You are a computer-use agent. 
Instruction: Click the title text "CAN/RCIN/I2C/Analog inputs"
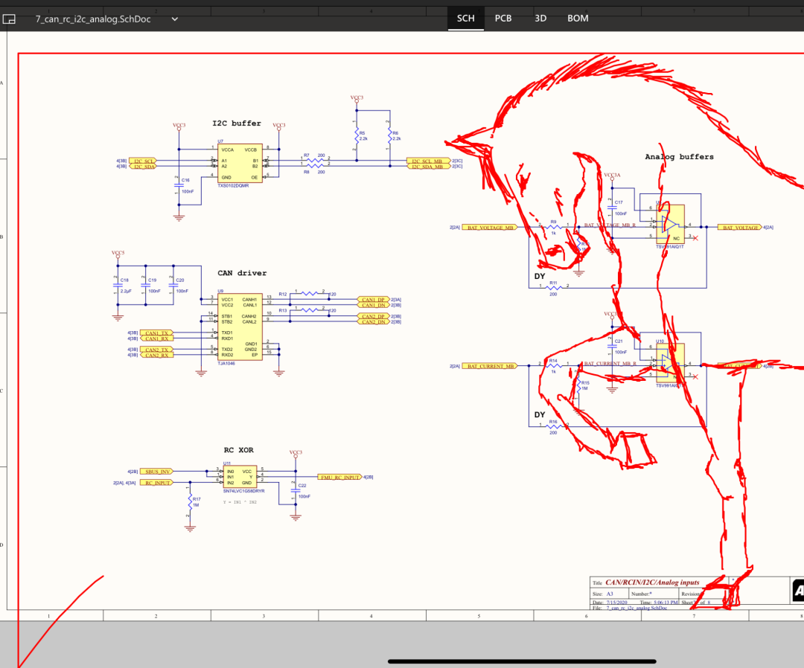[x=652, y=582]
